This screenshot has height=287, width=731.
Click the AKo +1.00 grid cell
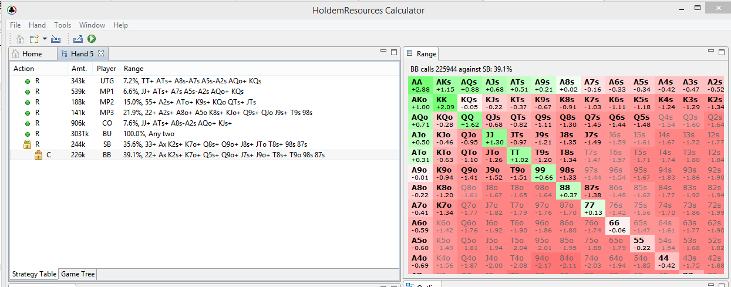[420, 103]
